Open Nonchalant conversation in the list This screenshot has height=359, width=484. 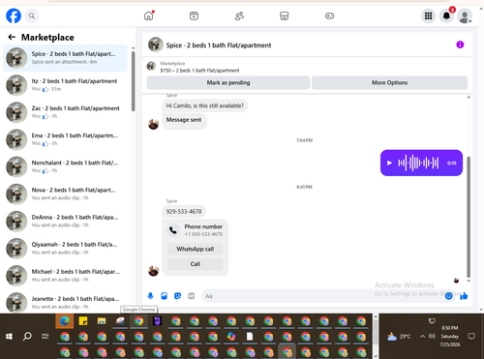[65, 166]
